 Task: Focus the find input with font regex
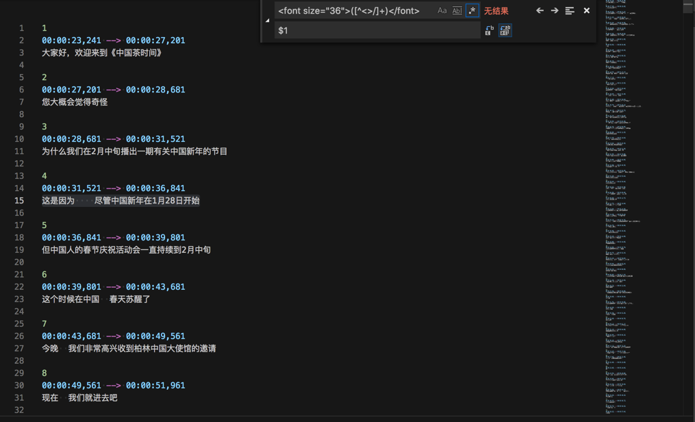353,11
